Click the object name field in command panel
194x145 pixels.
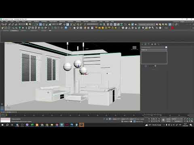tap(153, 47)
